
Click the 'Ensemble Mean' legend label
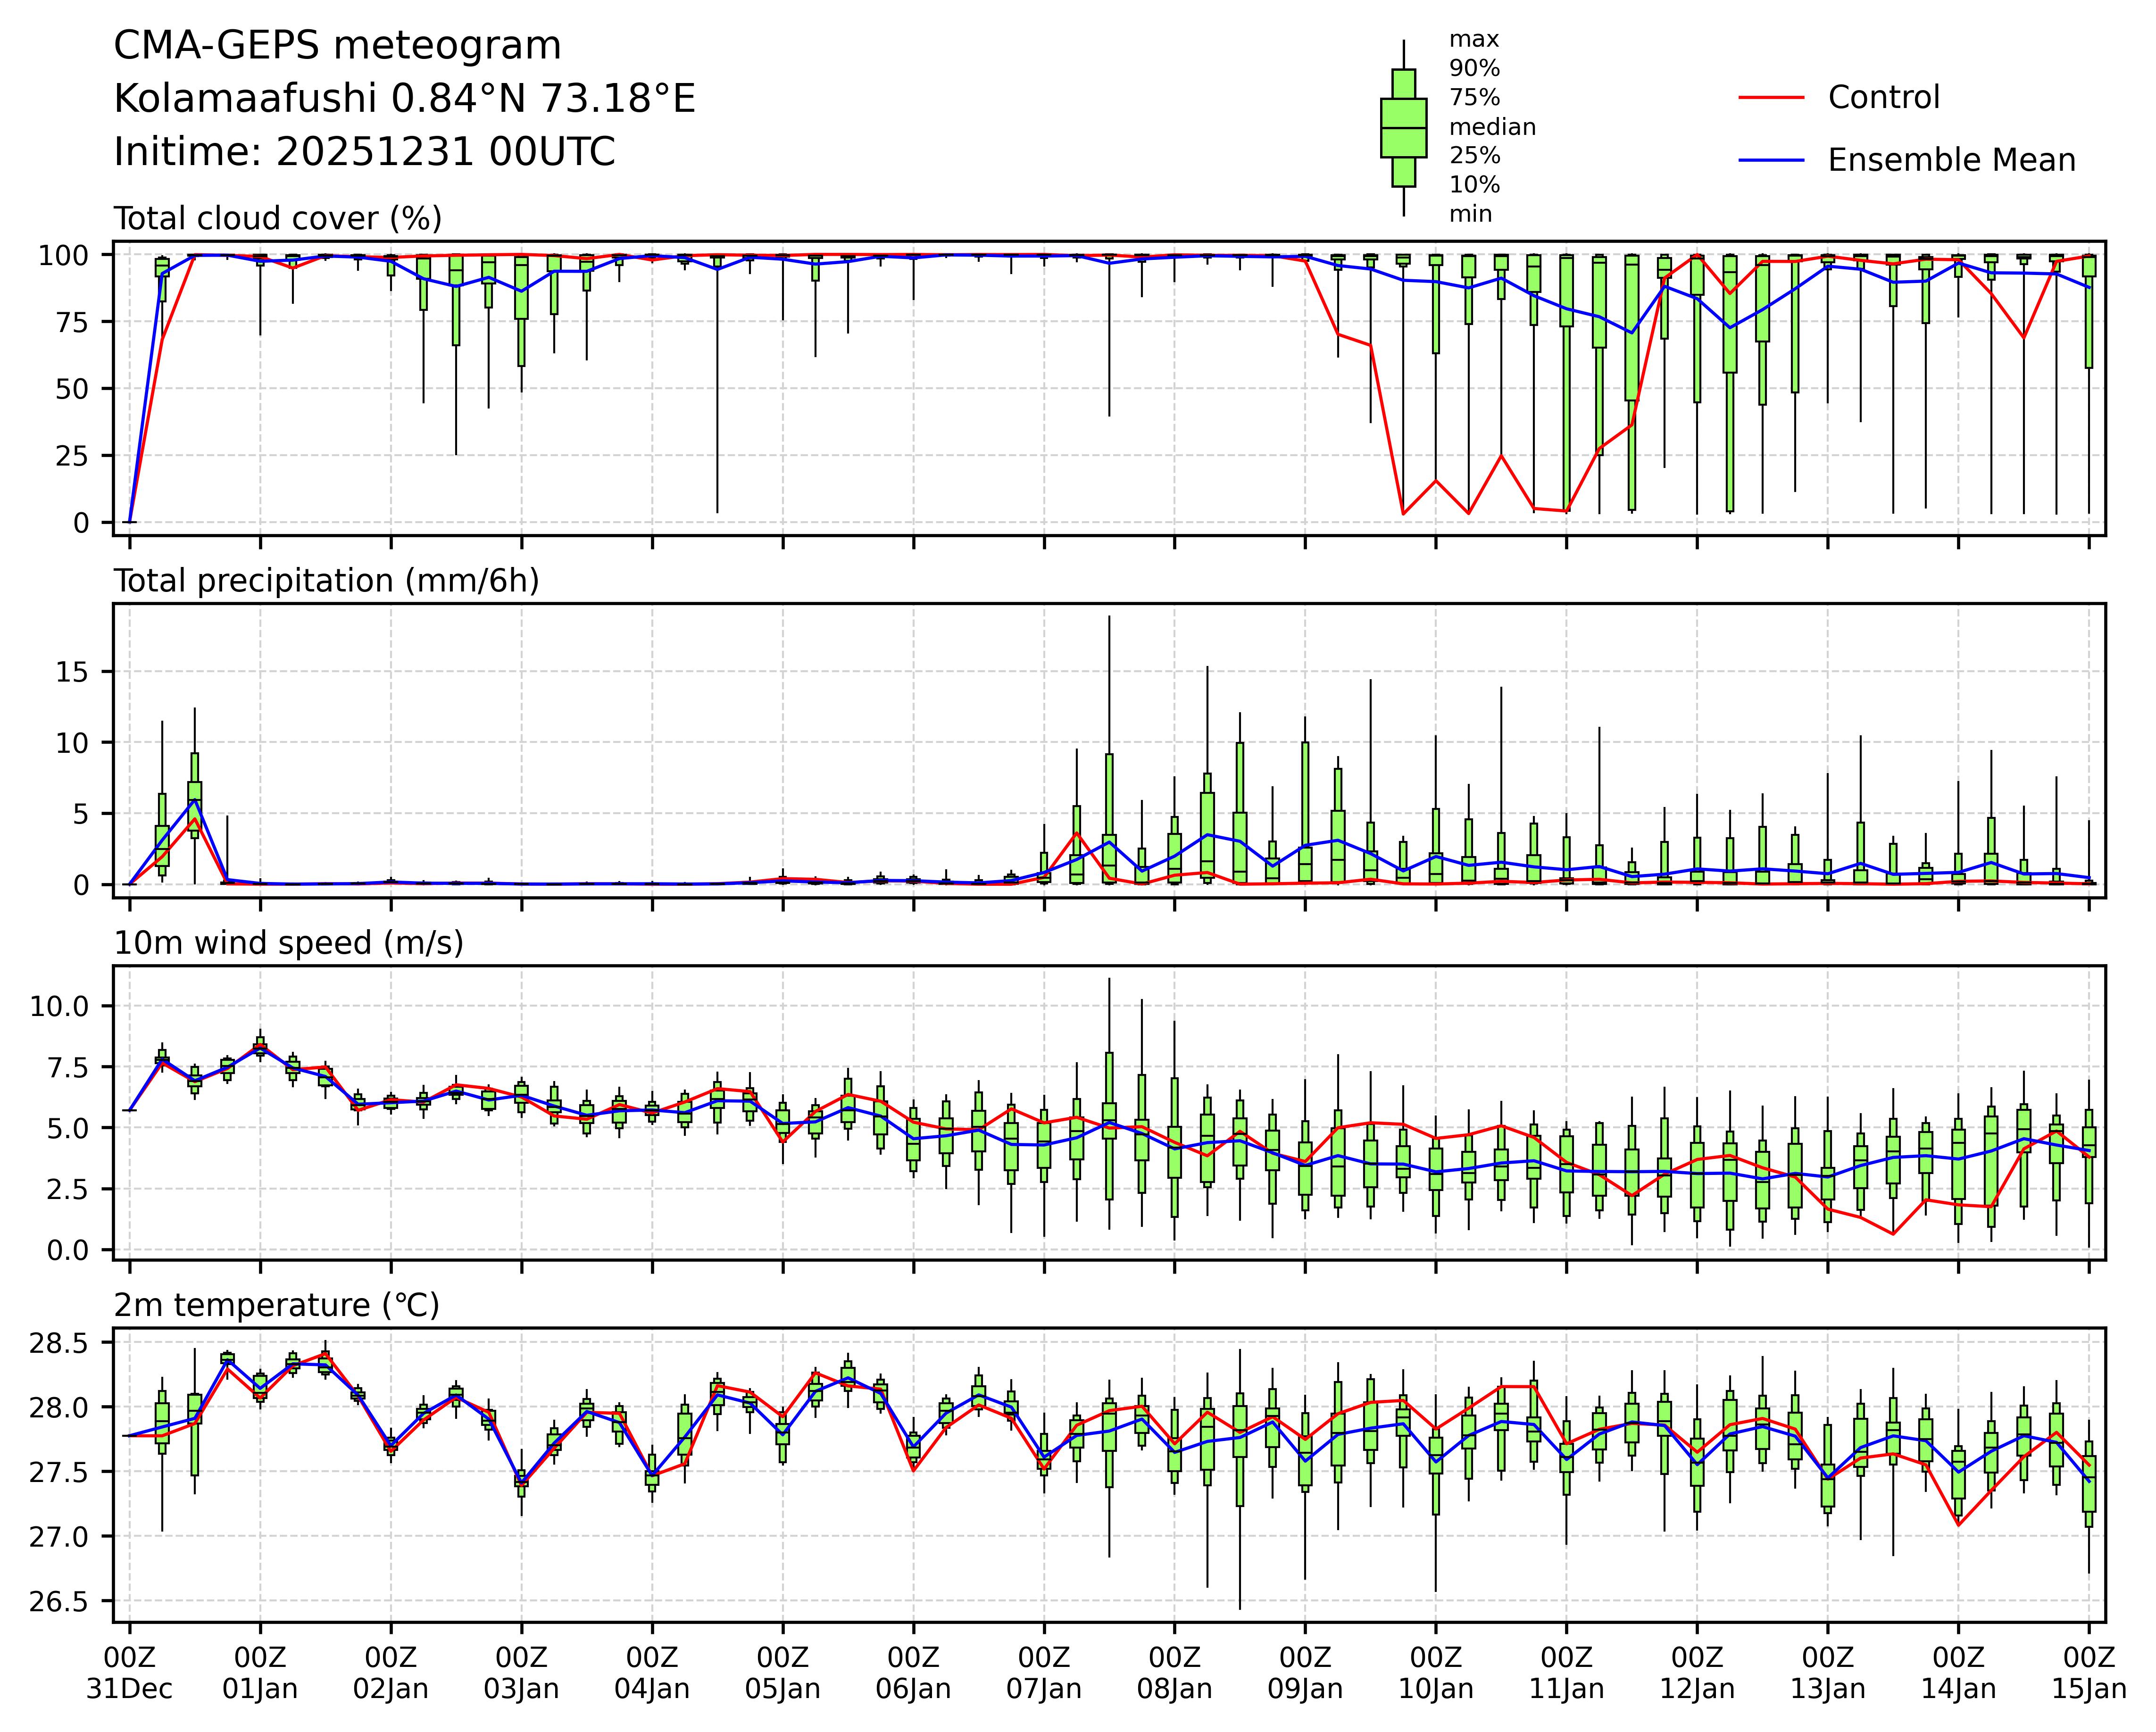click(x=1951, y=160)
